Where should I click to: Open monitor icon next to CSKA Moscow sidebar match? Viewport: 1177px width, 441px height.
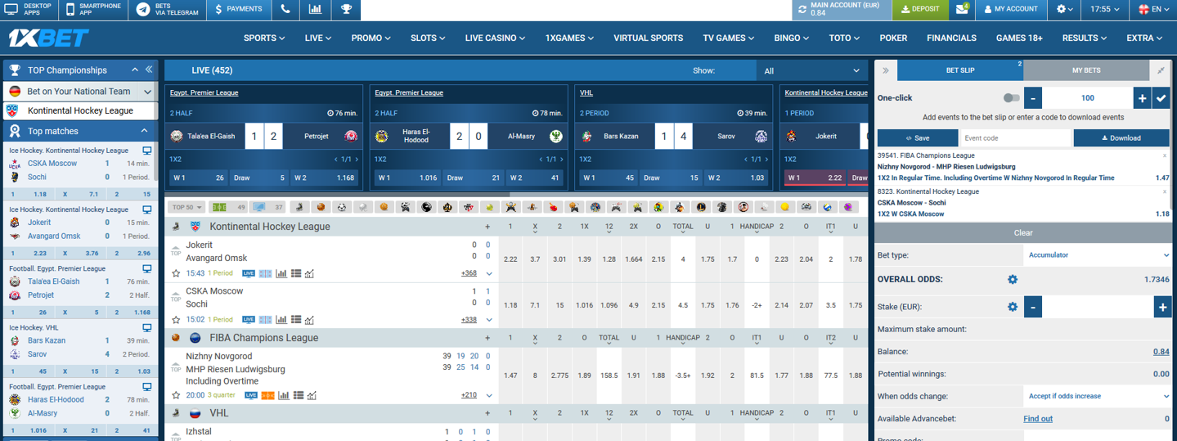click(147, 151)
